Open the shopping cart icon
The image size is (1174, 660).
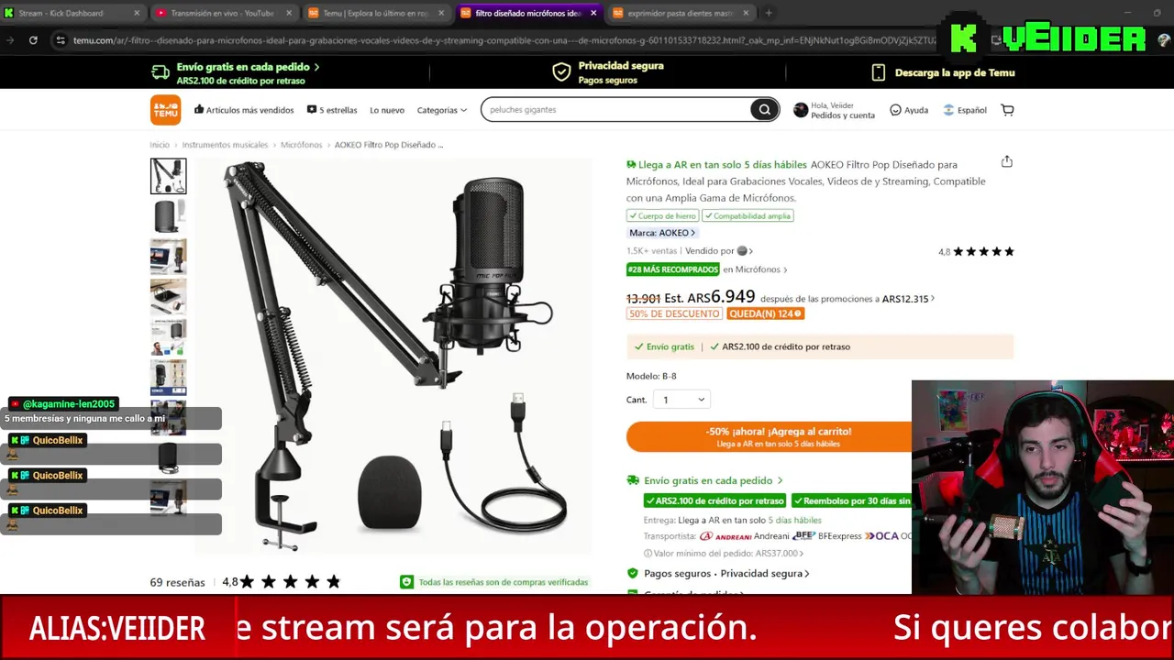1007,110
